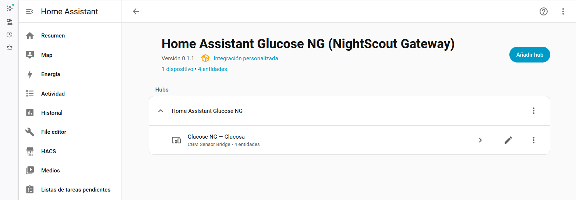Open Home Assistant Glucose NG hub options menu

click(x=534, y=111)
